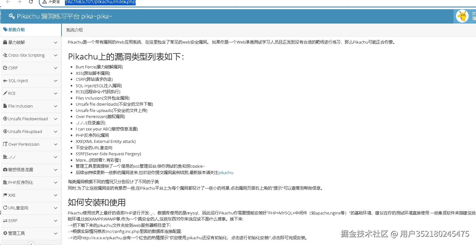
Task: Click the Pikachu 漏洞练习平台 header title
Action: click(65, 16)
